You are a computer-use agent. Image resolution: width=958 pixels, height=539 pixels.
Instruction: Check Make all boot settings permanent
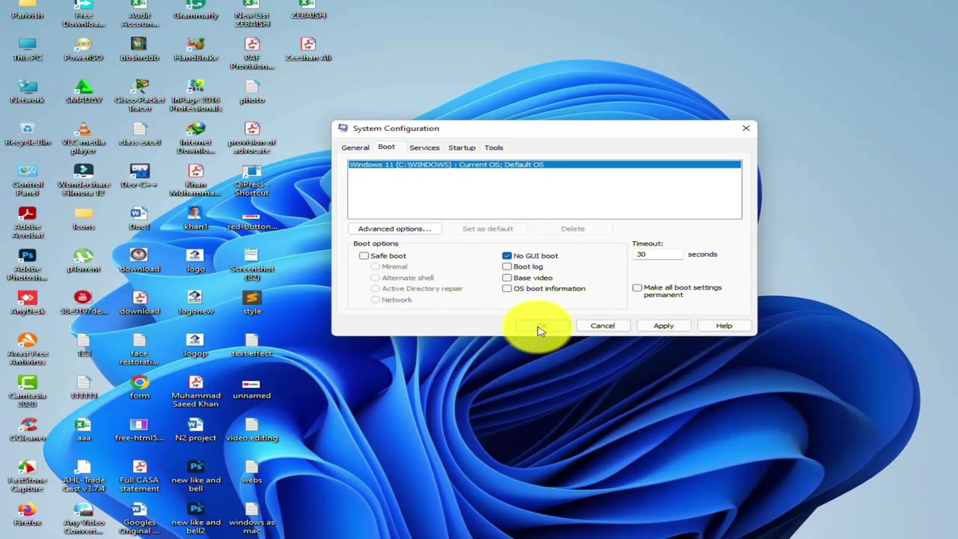tap(637, 287)
